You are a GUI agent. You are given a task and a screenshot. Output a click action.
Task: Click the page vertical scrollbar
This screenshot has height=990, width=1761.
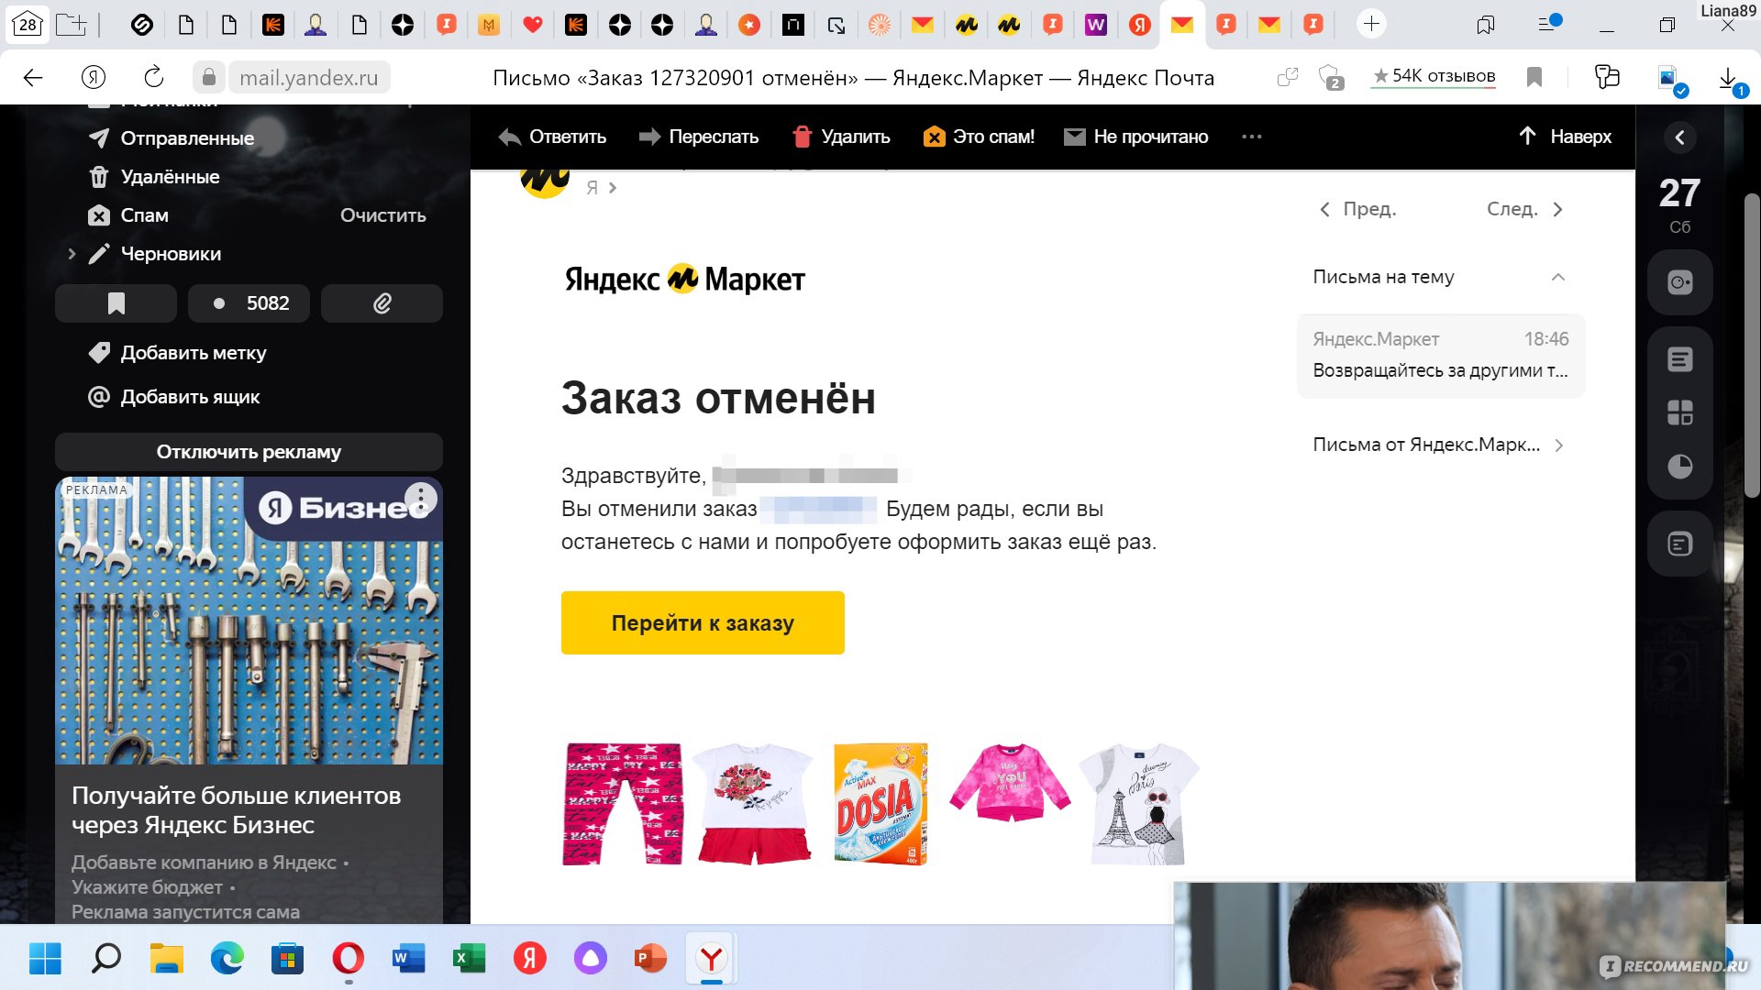click(1751, 346)
